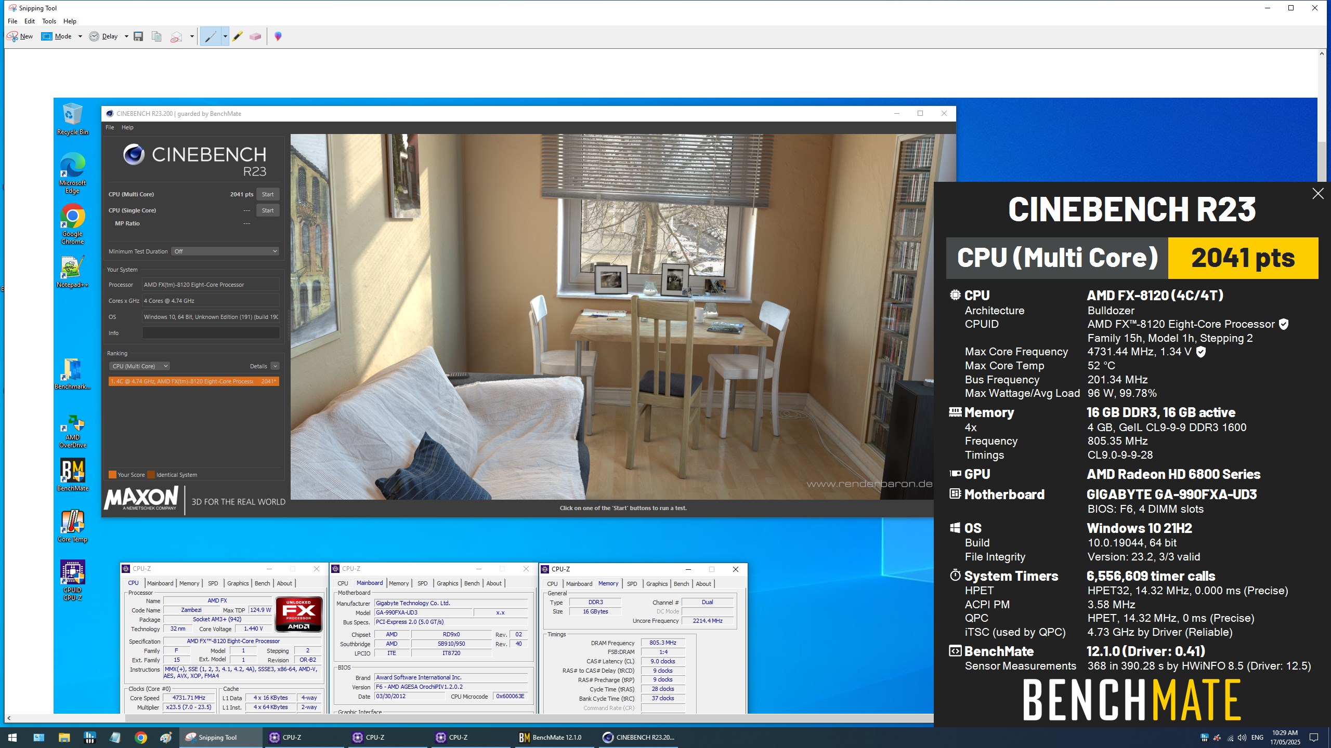Open Graphics tab in CPU-Z DDR3 memory window
This screenshot has width=1331, height=748.
(657, 584)
